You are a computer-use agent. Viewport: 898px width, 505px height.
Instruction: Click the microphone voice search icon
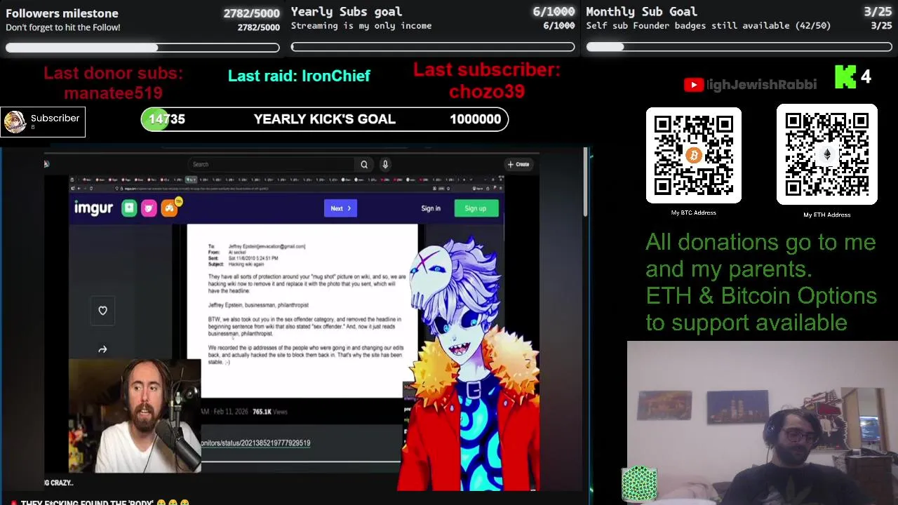click(x=385, y=164)
